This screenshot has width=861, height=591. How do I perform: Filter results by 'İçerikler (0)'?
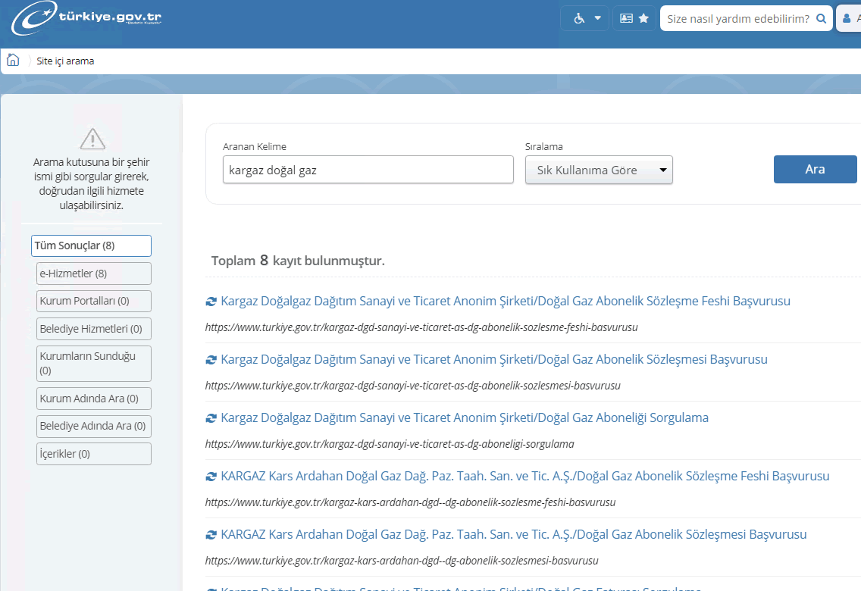tap(94, 454)
